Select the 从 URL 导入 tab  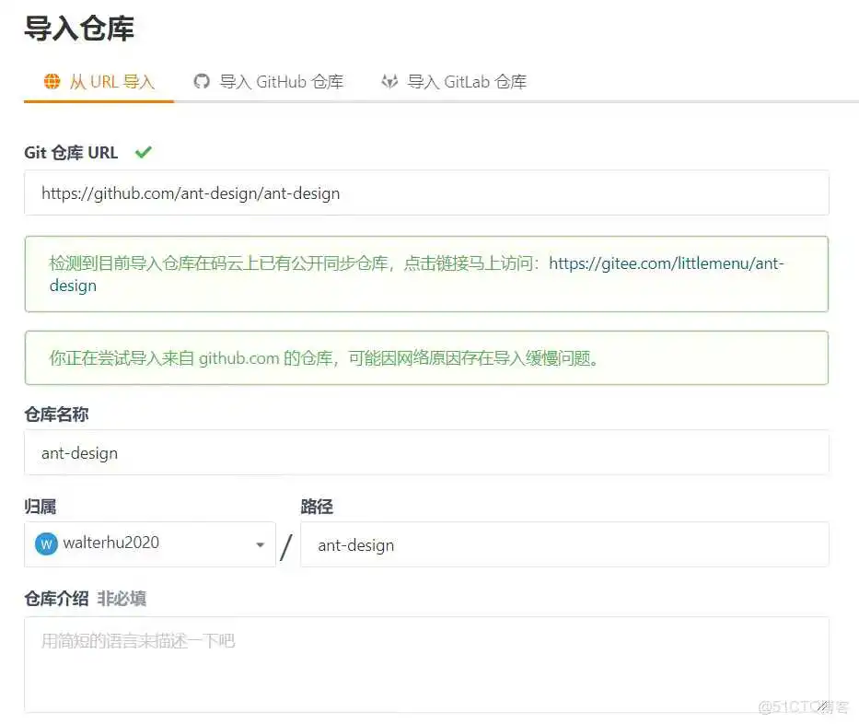click(x=99, y=81)
